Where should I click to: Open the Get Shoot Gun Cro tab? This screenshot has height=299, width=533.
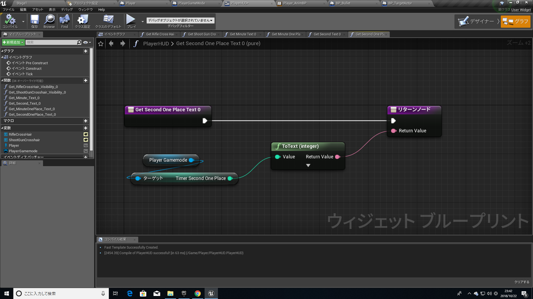point(201,34)
